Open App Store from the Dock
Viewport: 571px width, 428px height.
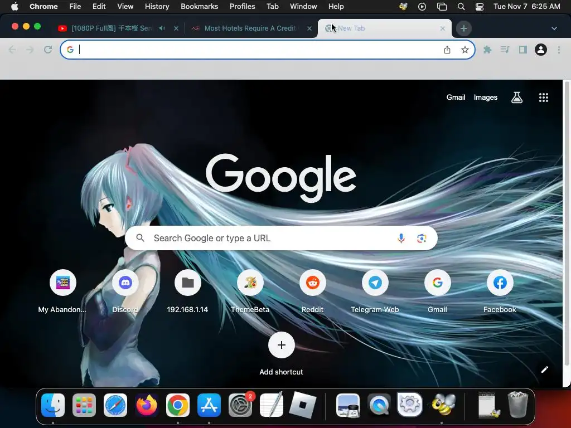pos(209,405)
